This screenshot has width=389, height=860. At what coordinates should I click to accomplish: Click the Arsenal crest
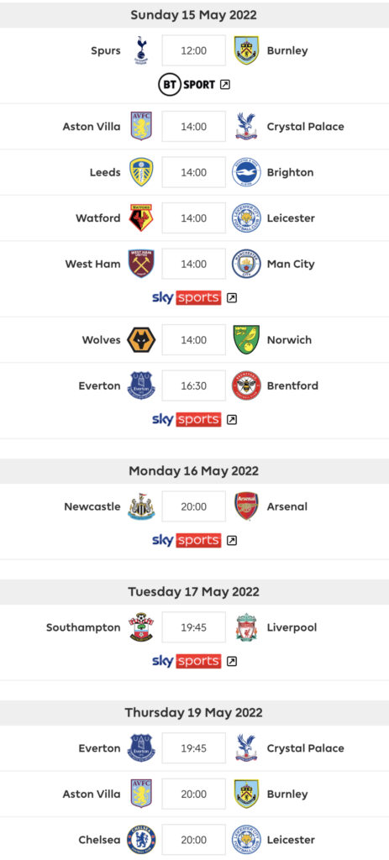246,506
